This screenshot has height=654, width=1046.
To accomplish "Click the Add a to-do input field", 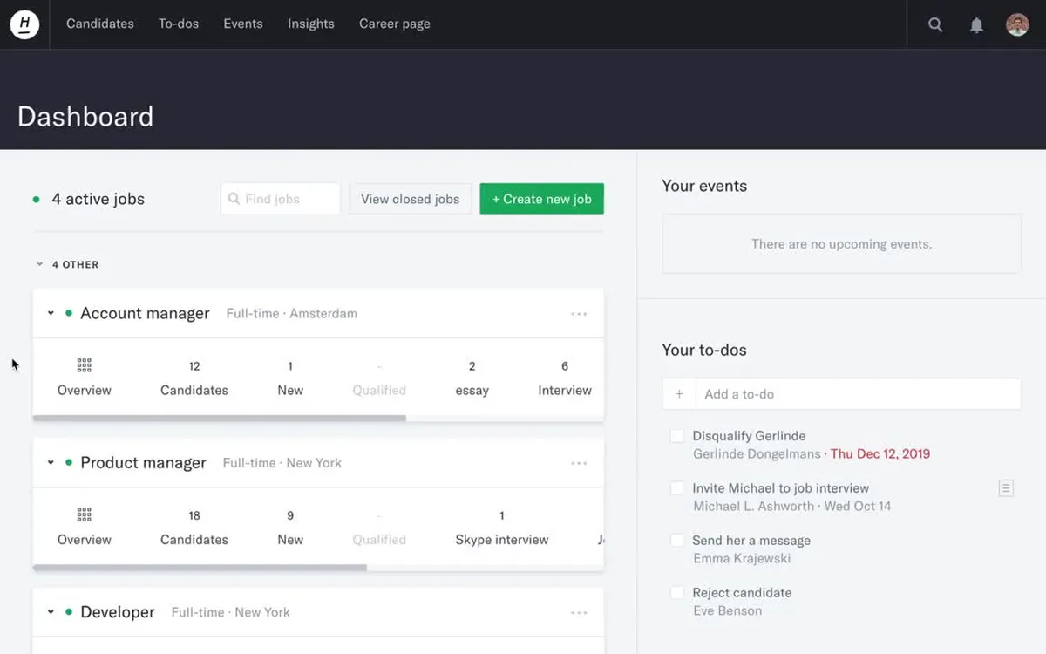I will pyautogui.click(x=858, y=394).
